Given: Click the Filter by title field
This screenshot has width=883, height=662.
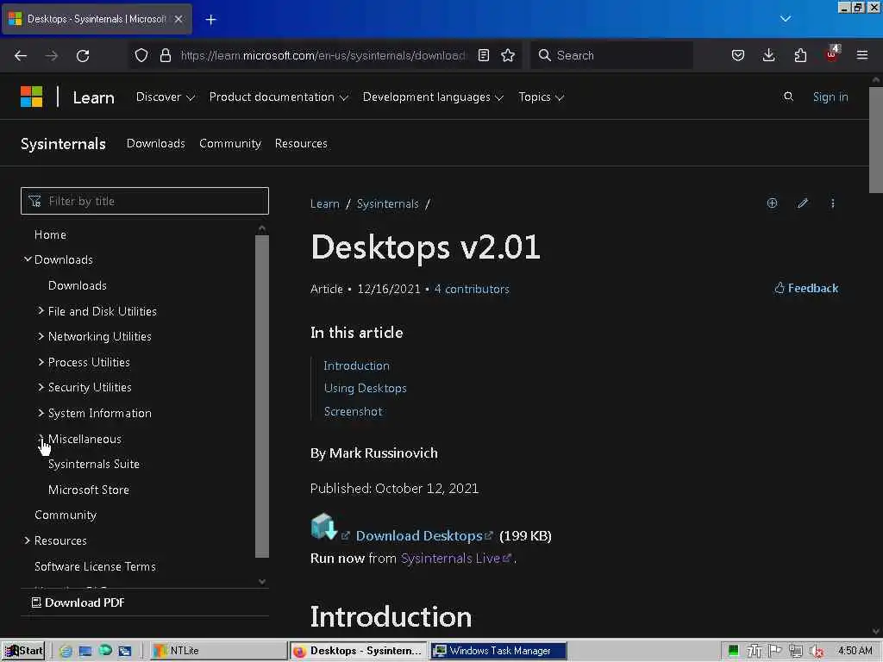Looking at the screenshot, I should click(145, 201).
